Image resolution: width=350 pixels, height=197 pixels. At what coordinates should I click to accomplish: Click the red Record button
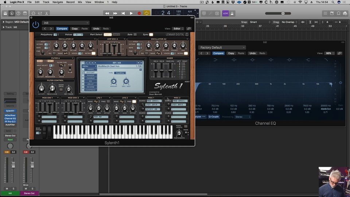[x=139, y=13]
